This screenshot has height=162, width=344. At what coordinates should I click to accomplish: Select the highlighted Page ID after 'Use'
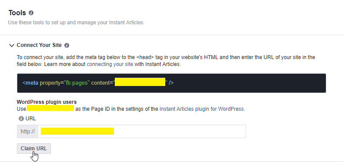[x=50, y=108]
